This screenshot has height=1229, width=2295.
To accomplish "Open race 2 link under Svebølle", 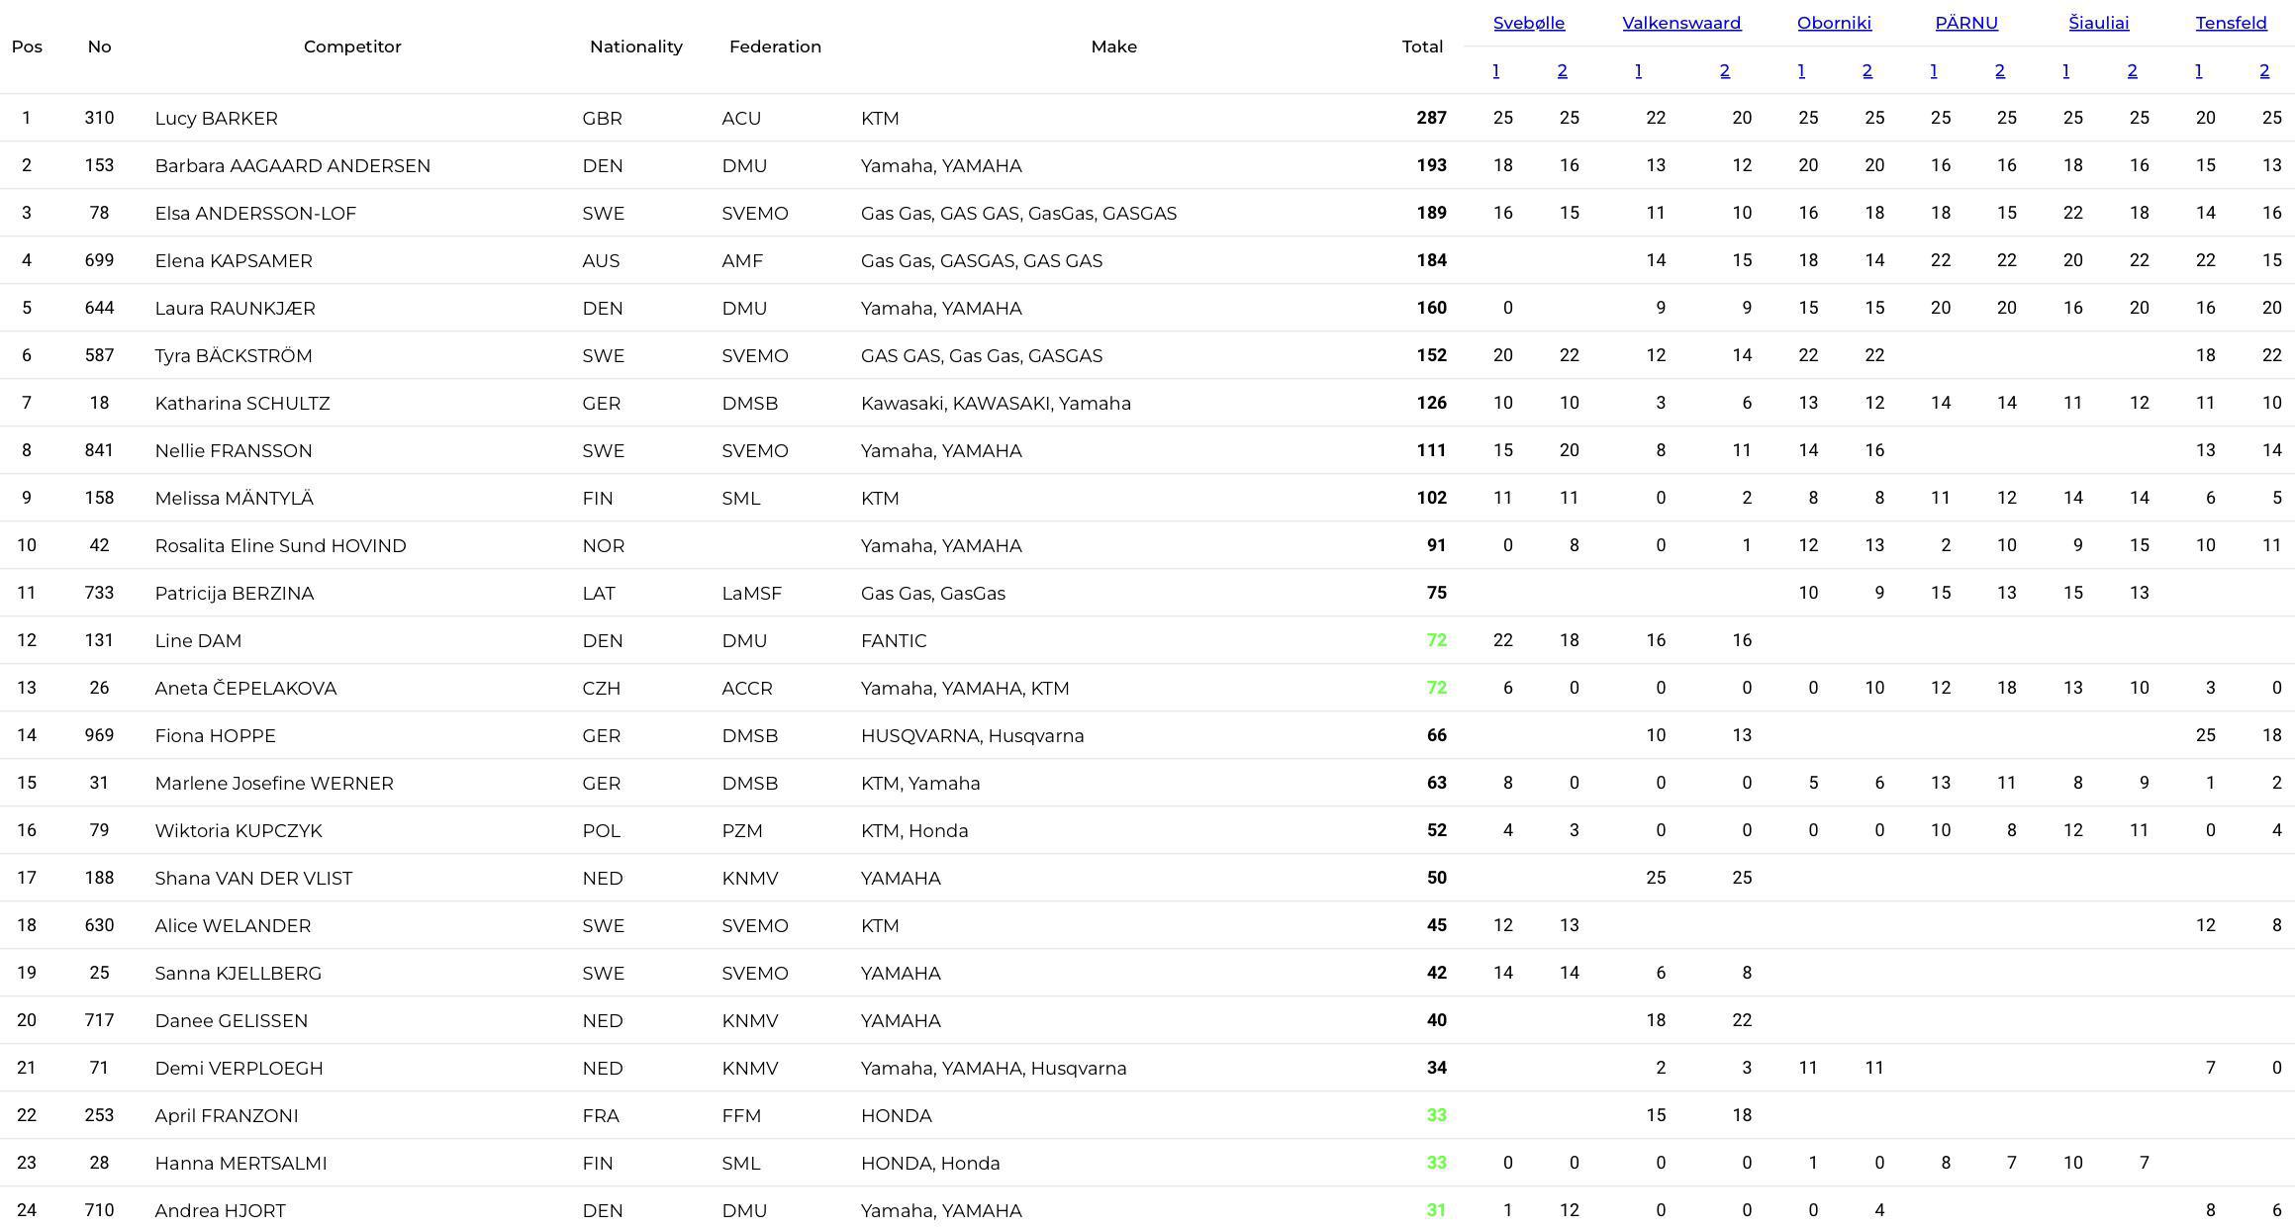I will [1562, 70].
